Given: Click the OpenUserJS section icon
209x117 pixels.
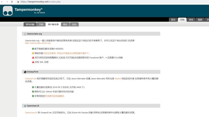Looking at the screenshot, I should point(25,106).
